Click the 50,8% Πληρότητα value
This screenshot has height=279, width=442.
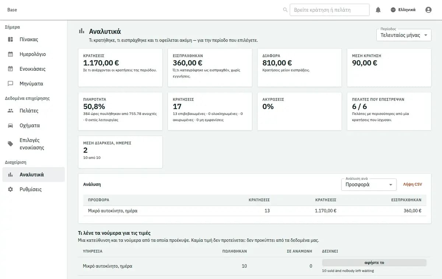[x=94, y=107]
